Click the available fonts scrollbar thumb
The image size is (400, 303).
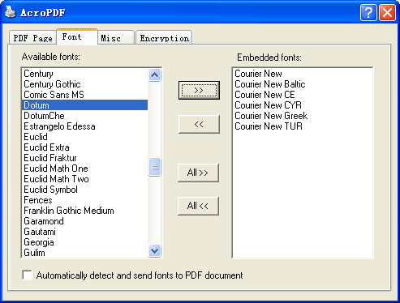(x=155, y=167)
